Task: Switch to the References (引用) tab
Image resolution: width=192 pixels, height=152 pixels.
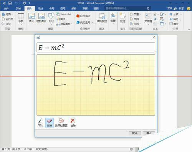Action: (x=63, y=8)
